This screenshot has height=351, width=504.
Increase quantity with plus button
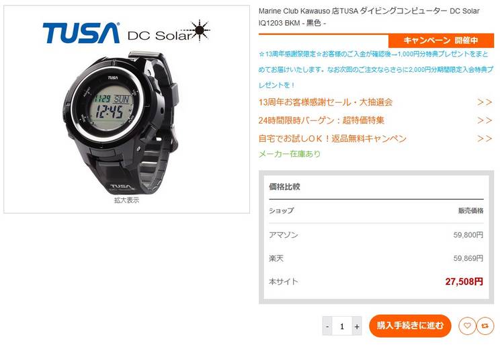tap(357, 326)
